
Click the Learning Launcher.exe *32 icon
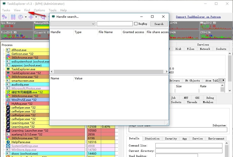pyautogui.click(x=8, y=130)
